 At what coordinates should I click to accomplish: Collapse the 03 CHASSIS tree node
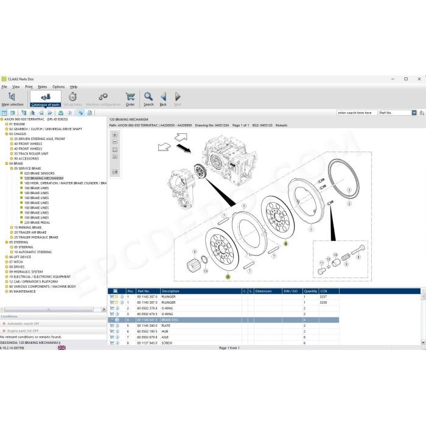pos(7,134)
